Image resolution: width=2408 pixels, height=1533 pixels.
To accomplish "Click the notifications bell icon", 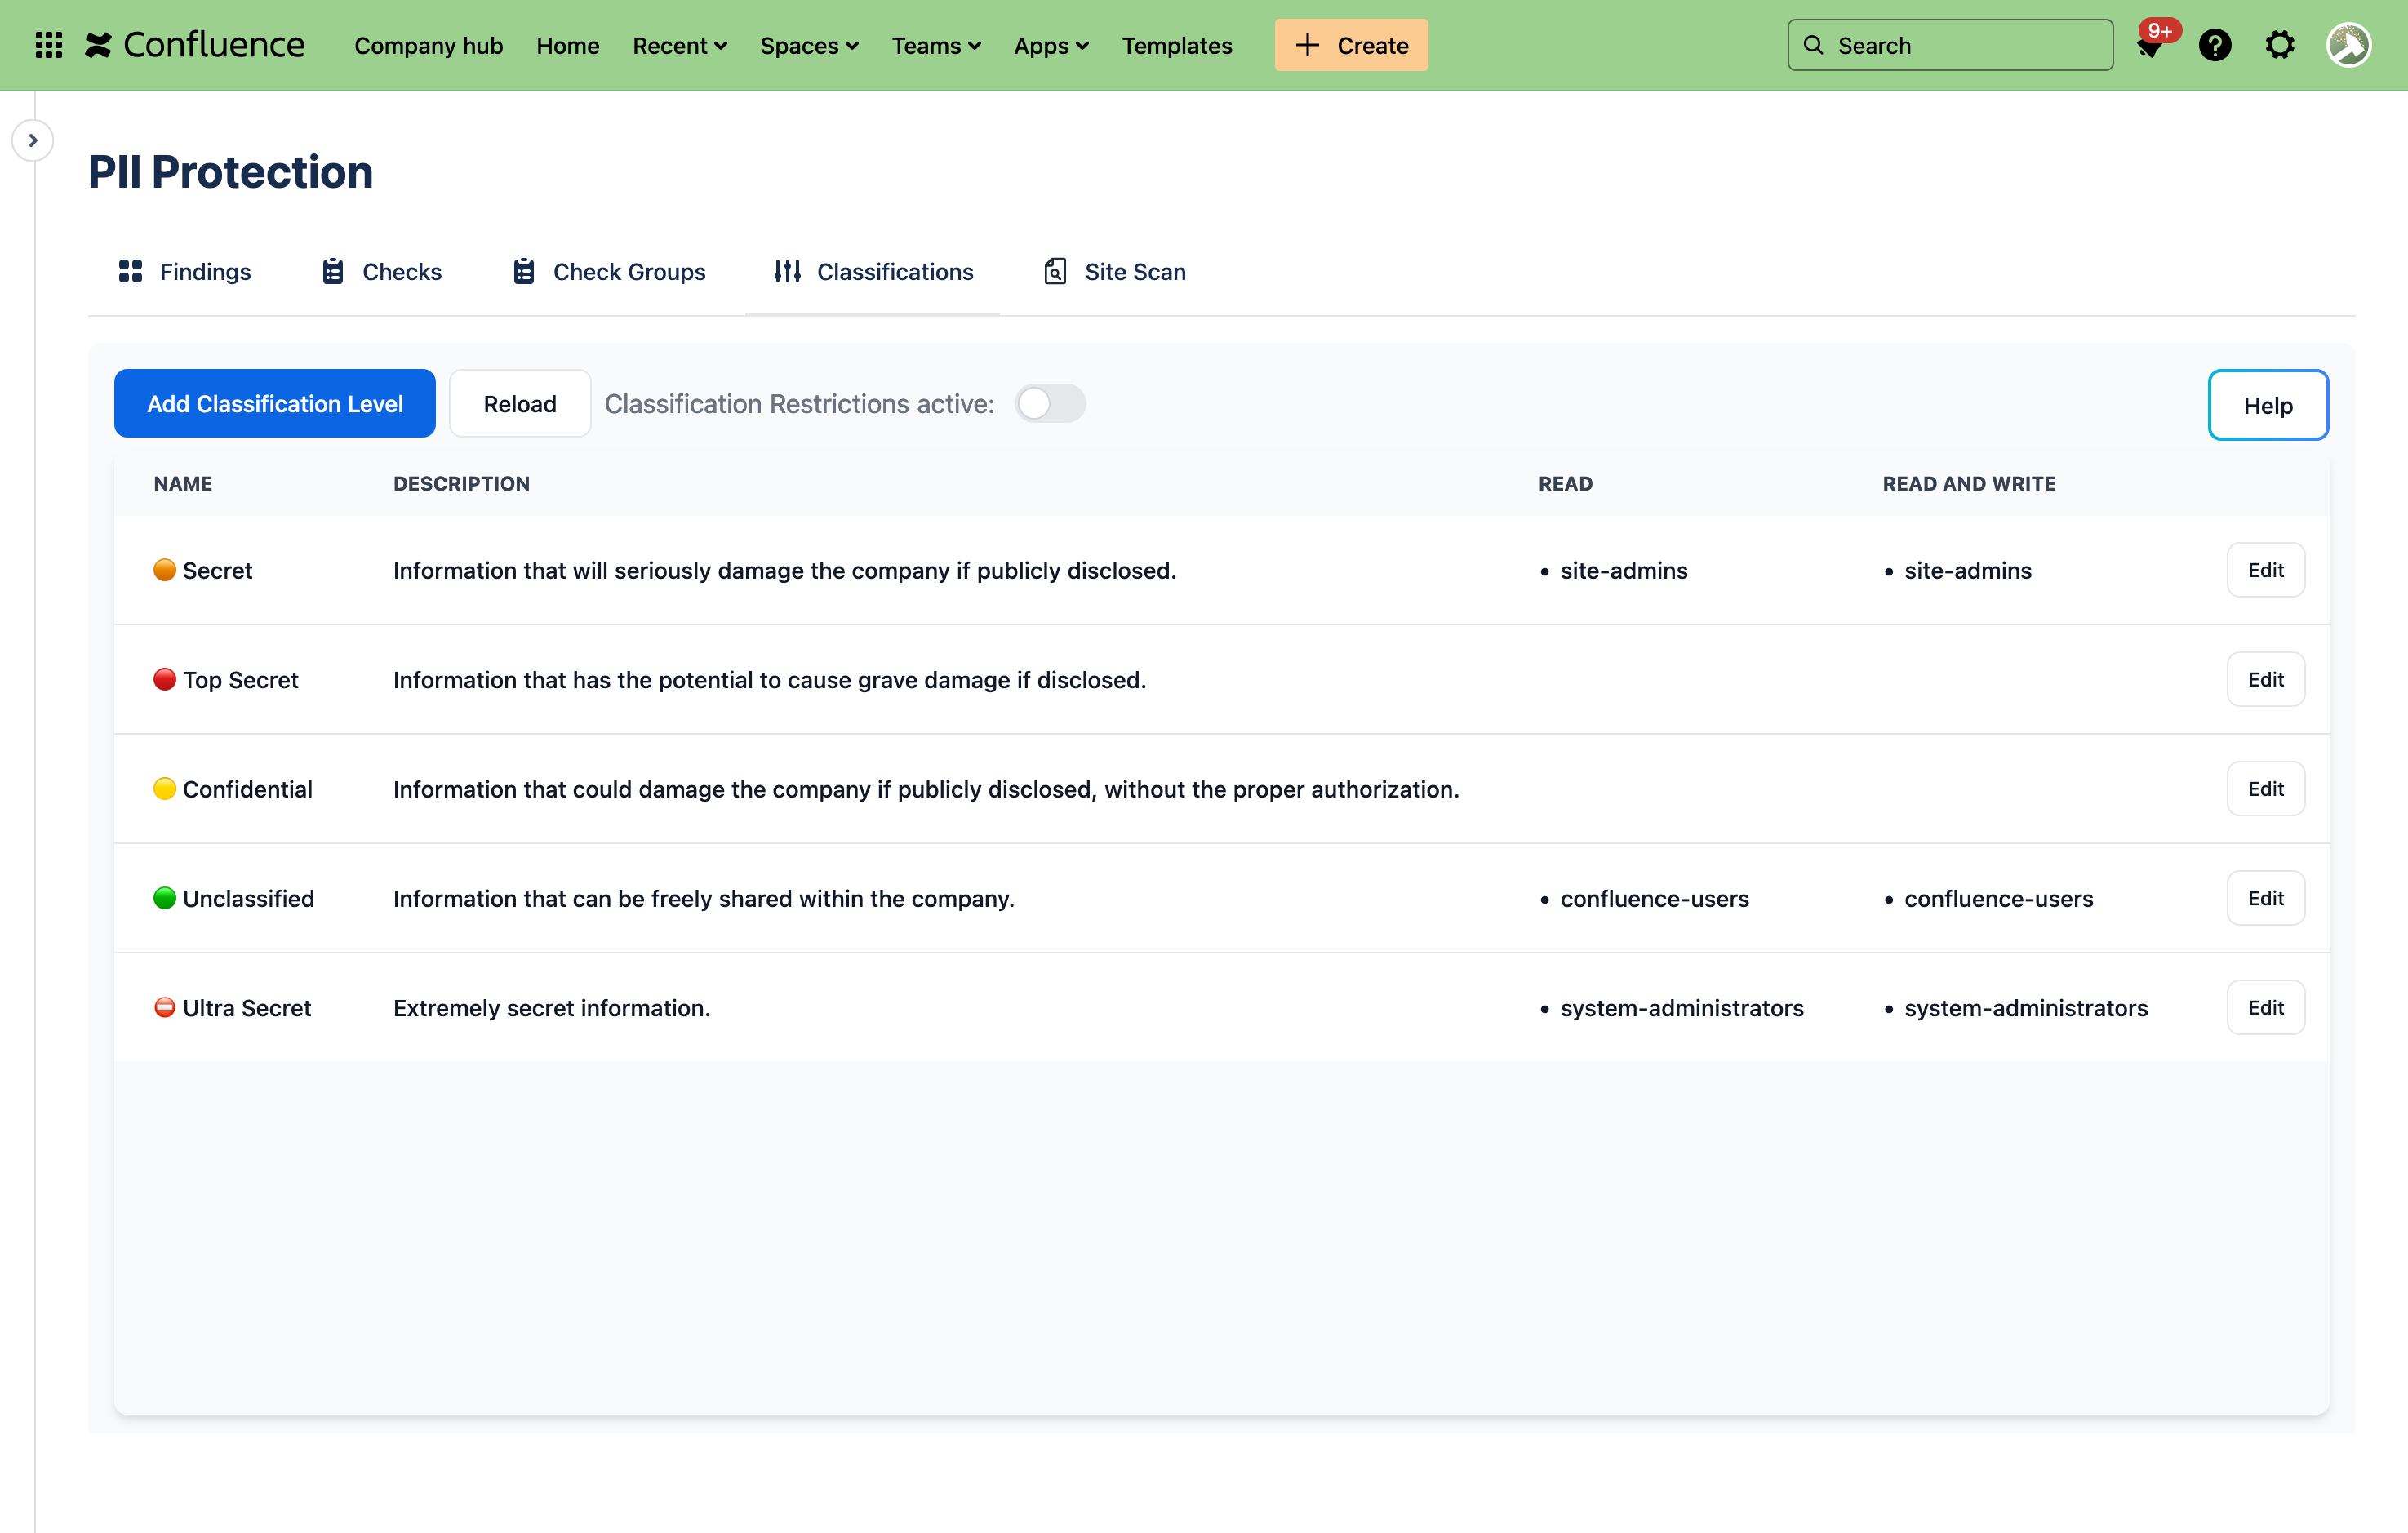I will 2148,44.
